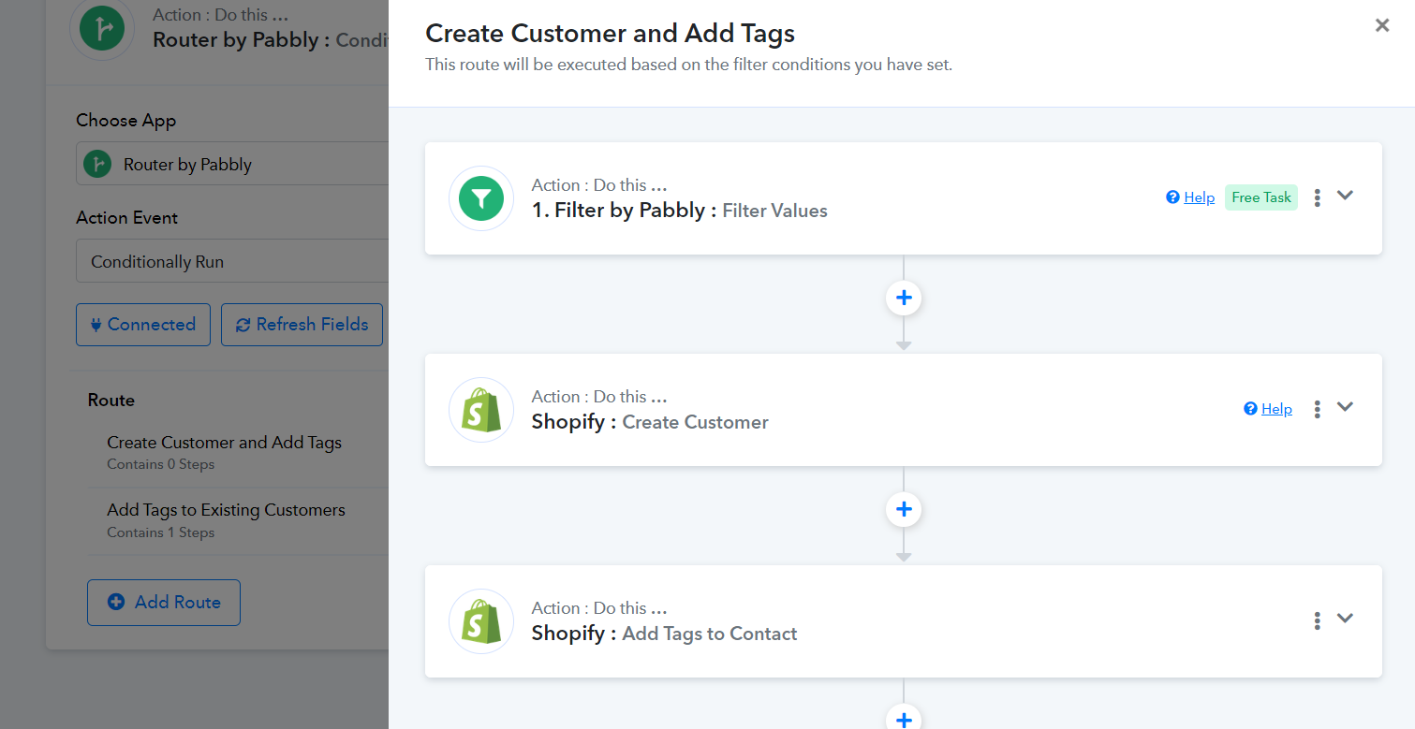Add a step after Shopify Create Customer

pyautogui.click(x=904, y=509)
